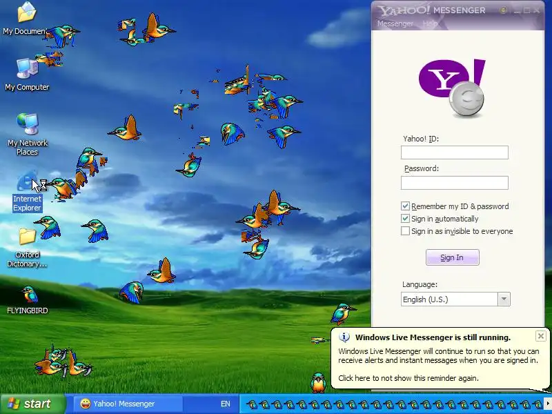Focus the Password input field
Screen dimensions: 552x414
455,183
